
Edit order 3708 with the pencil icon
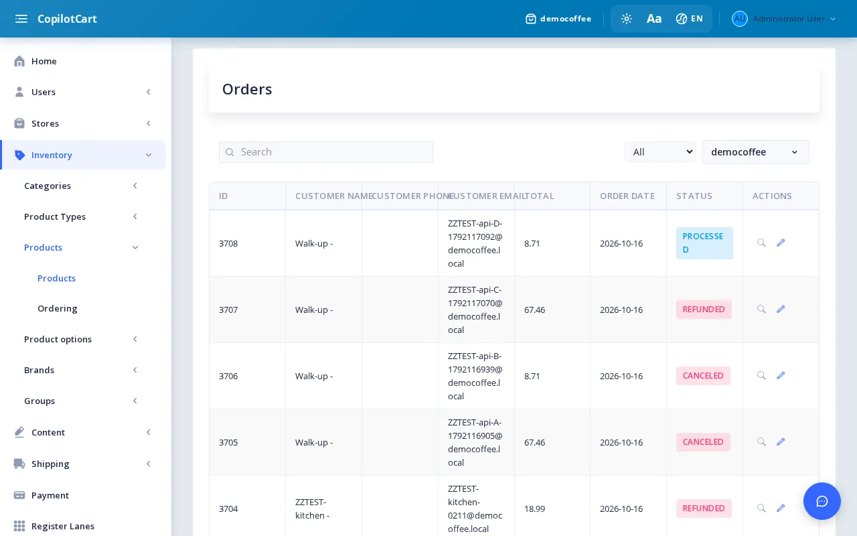[x=781, y=243]
